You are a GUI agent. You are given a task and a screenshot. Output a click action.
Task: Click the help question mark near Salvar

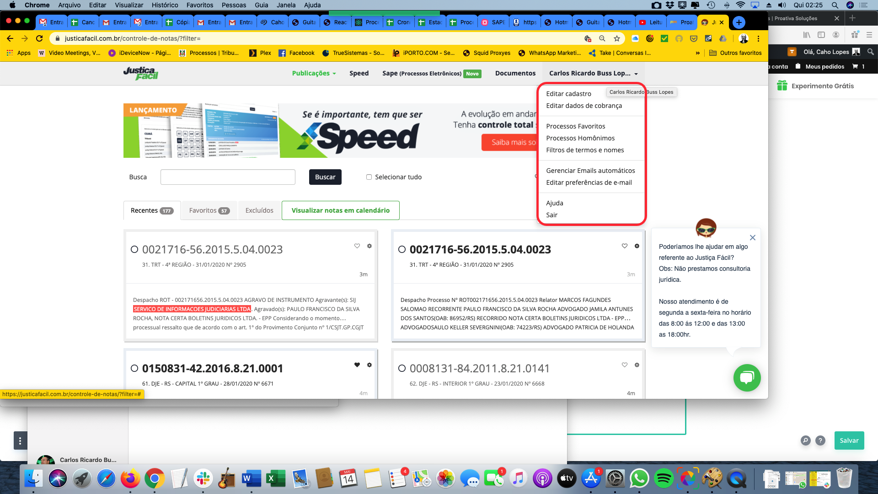820,440
